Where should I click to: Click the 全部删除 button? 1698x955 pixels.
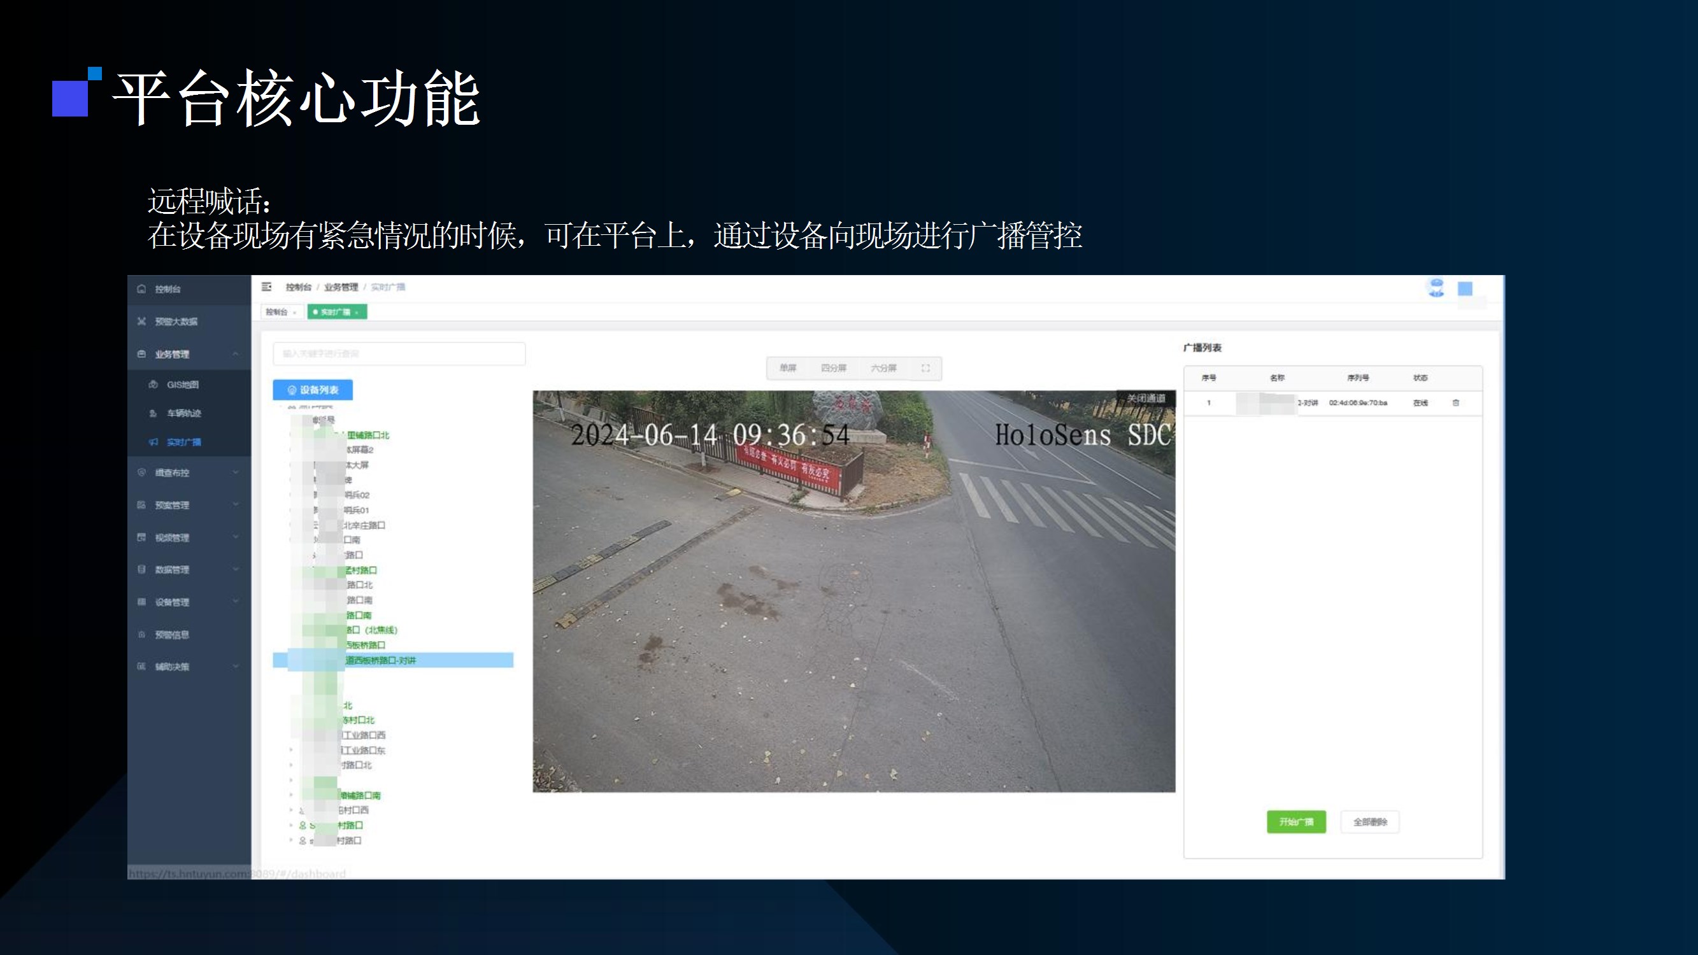pos(1370,822)
